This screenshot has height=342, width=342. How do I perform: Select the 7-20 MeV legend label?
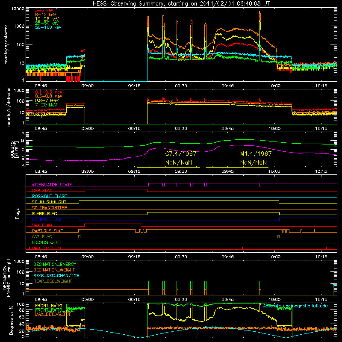point(46,105)
